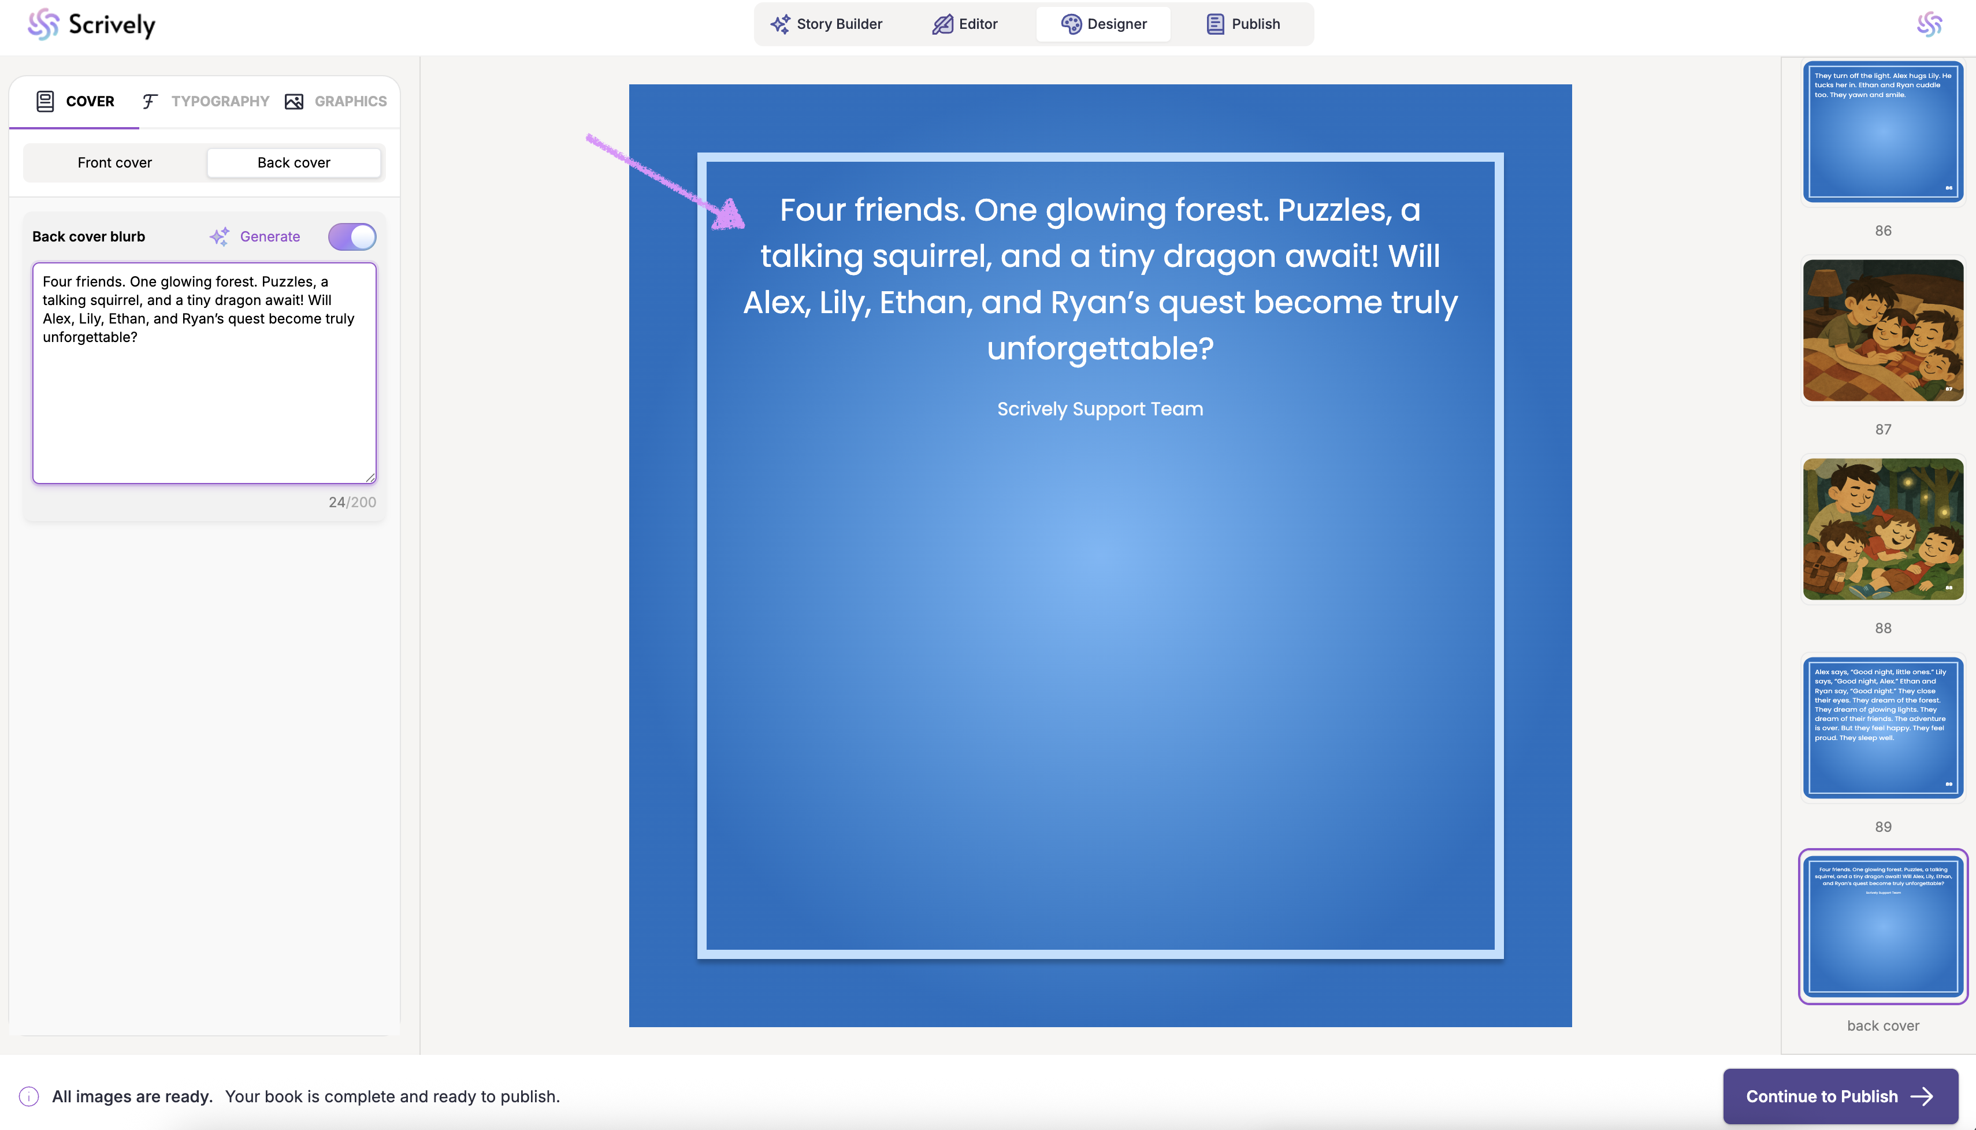Click the info icon in status bar

29,1096
